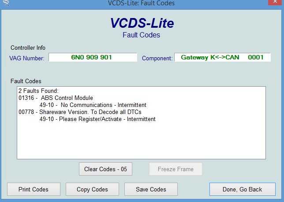Click the large VCDS-Lite heading
284x202 pixels.
point(141,23)
